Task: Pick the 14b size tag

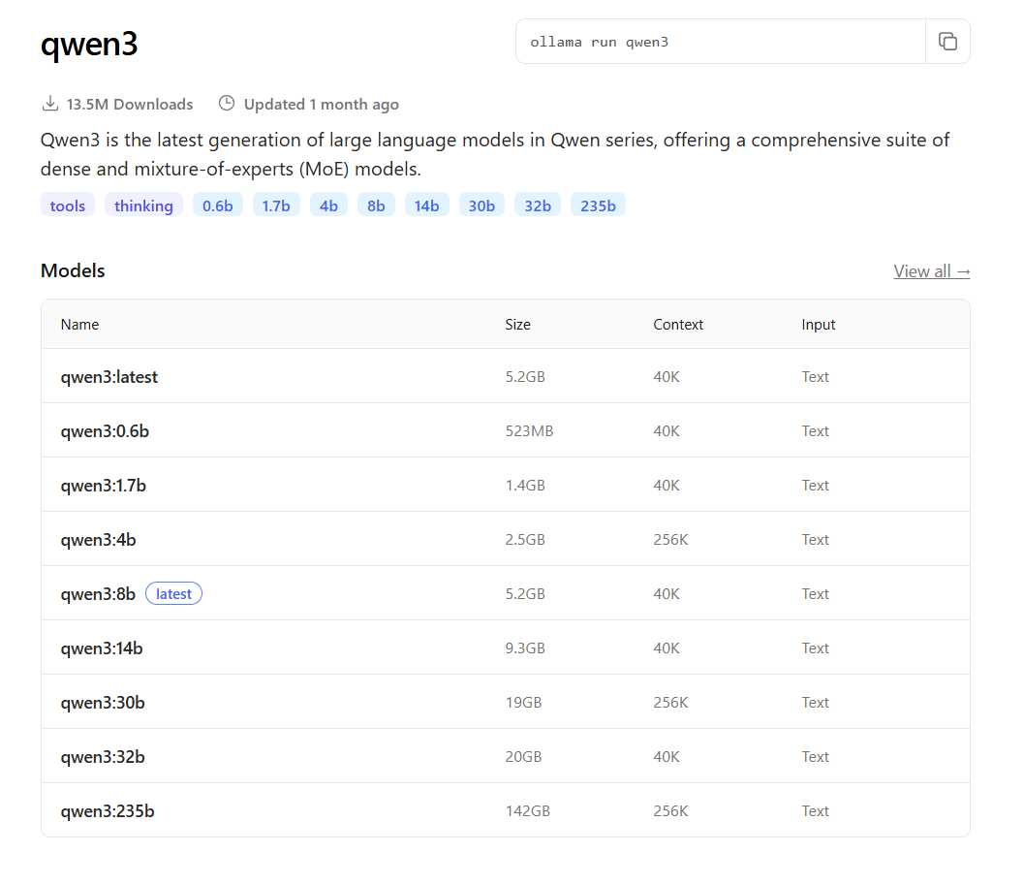Action: (427, 205)
